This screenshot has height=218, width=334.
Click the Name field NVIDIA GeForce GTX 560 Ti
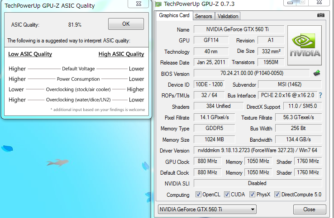[239, 29]
